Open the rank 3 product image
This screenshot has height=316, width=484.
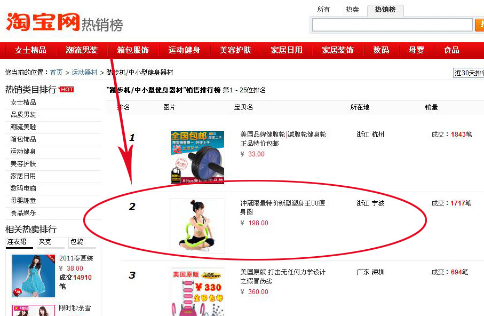197,291
